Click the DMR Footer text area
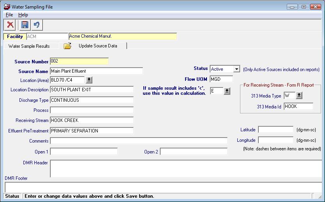Viewport: 325px width, 202px height. (x=163, y=187)
